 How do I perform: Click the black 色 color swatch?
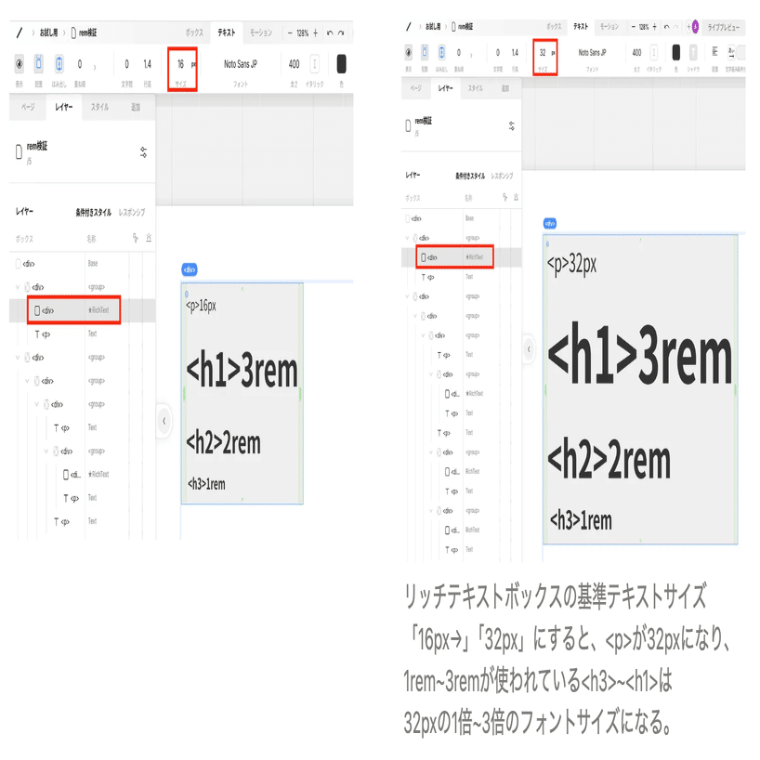[x=341, y=65]
